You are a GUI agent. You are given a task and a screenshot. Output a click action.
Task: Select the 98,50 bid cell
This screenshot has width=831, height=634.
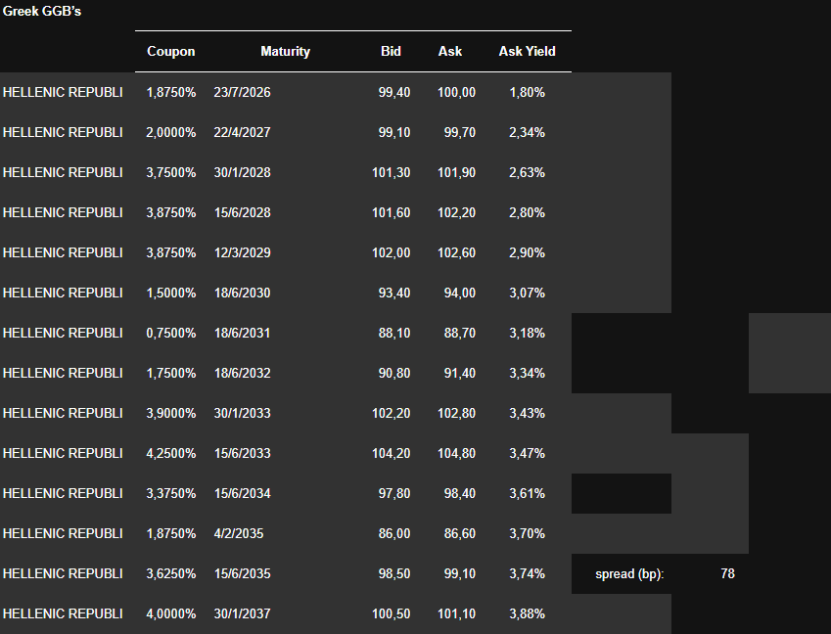click(x=394, y=573)
